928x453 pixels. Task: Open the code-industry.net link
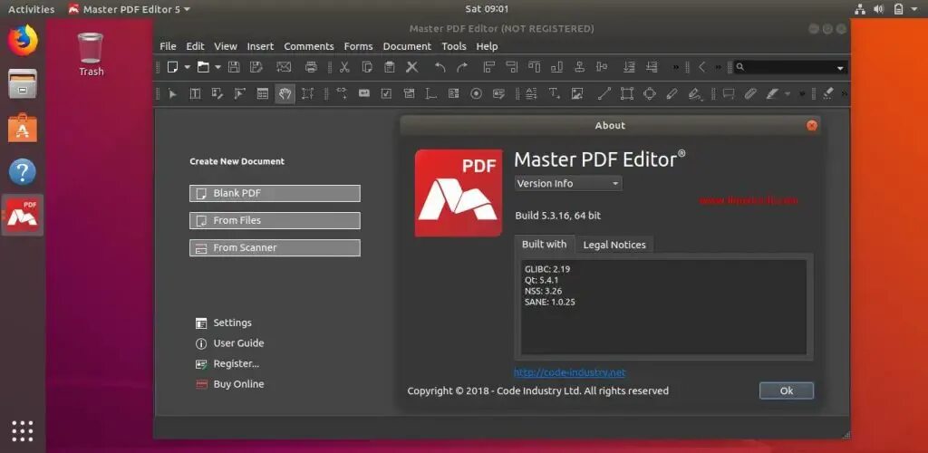click(x=569, y=372)
